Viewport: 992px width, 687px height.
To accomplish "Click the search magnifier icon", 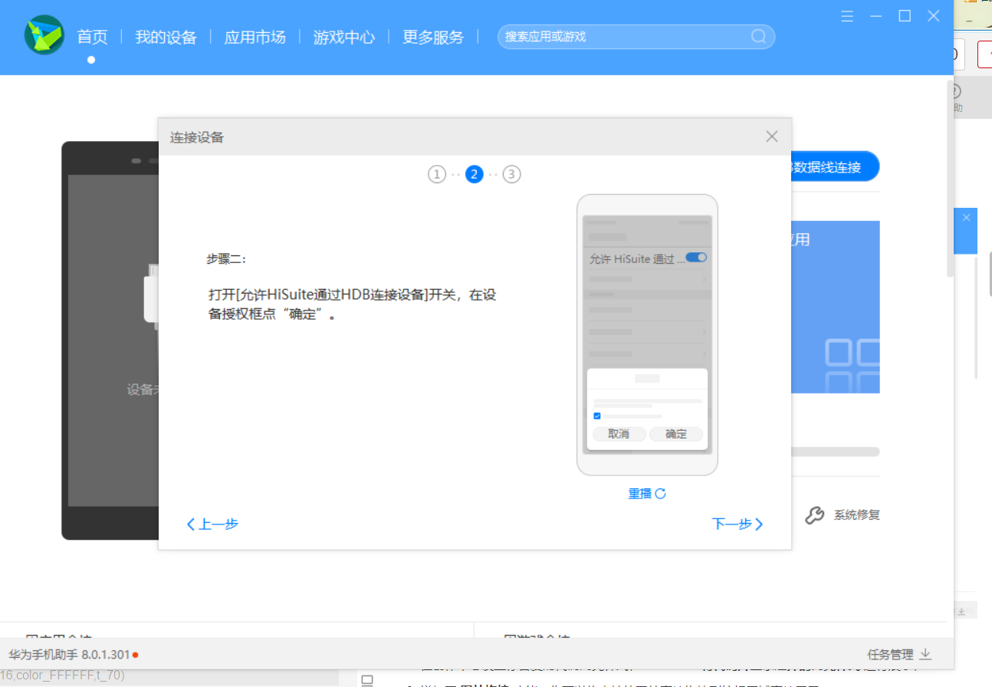I will (x=758, y=36).
